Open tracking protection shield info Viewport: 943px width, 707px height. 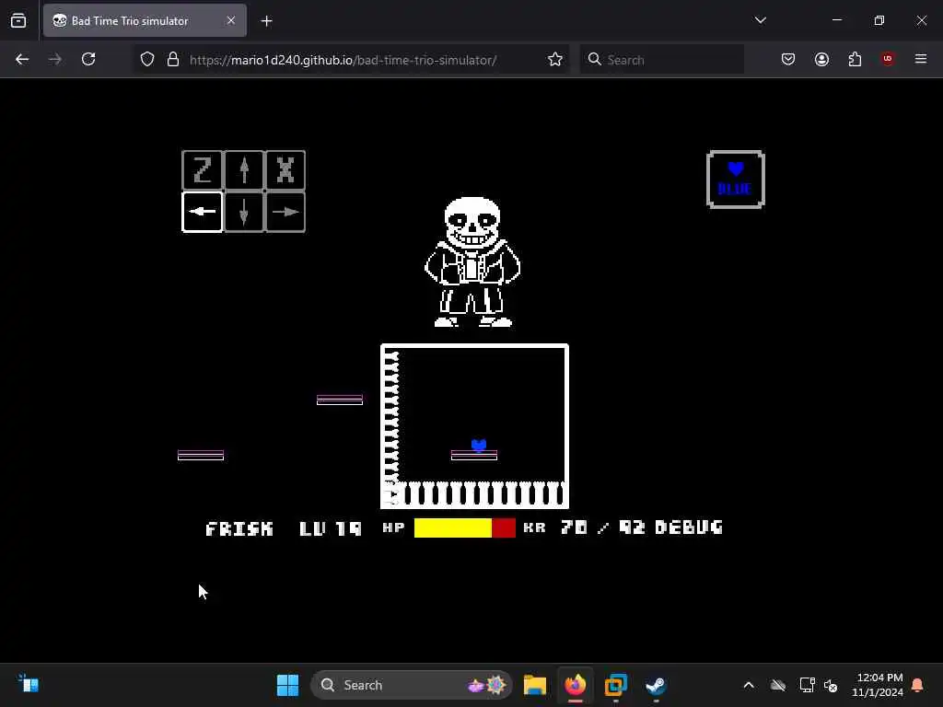click(x=147, y=60)
